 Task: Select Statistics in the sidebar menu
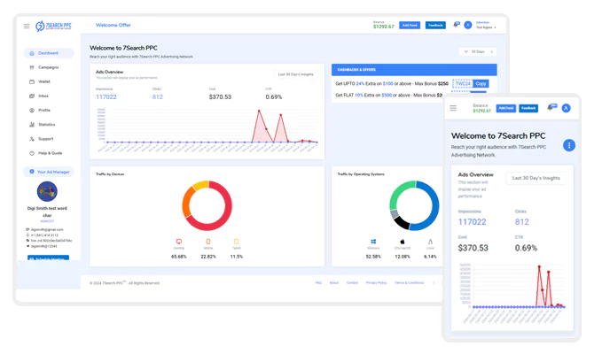click(46, 125)
